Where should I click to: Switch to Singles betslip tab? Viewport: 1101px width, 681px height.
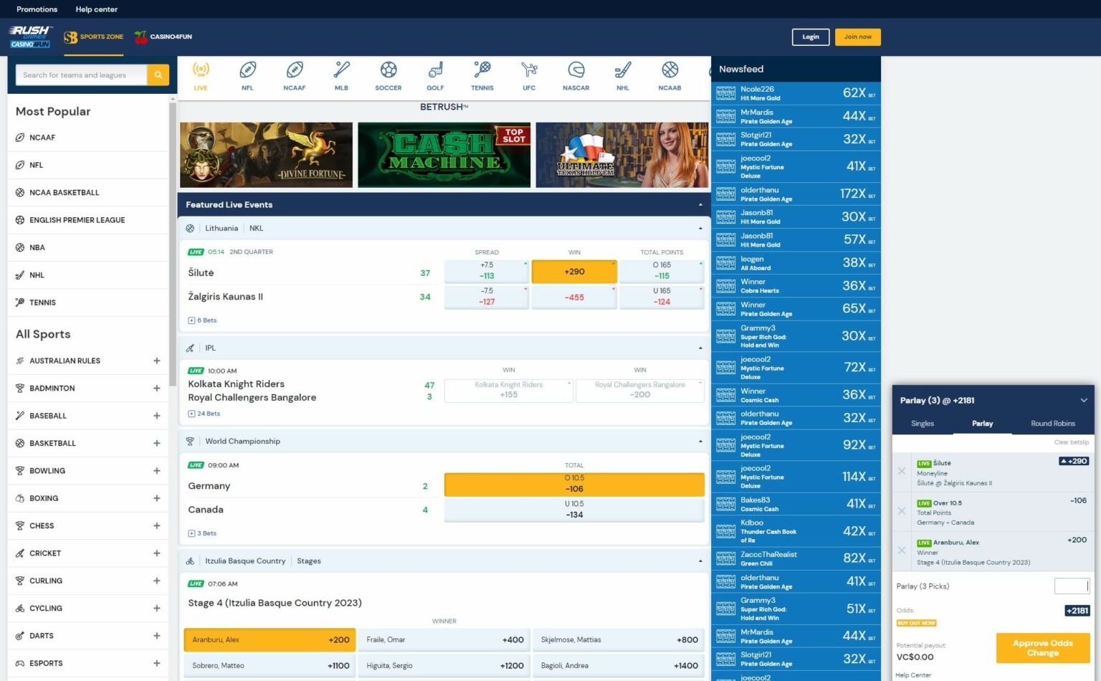coord(923,424)
